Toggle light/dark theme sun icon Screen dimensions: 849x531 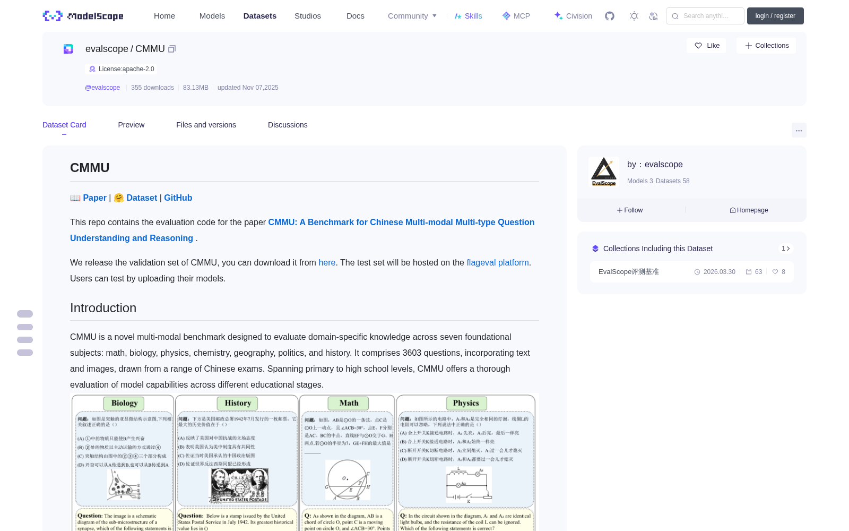(634, 16)
